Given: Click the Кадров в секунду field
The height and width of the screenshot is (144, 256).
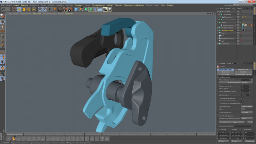Looking at the screenshot, I should click(x=245, y=86).
